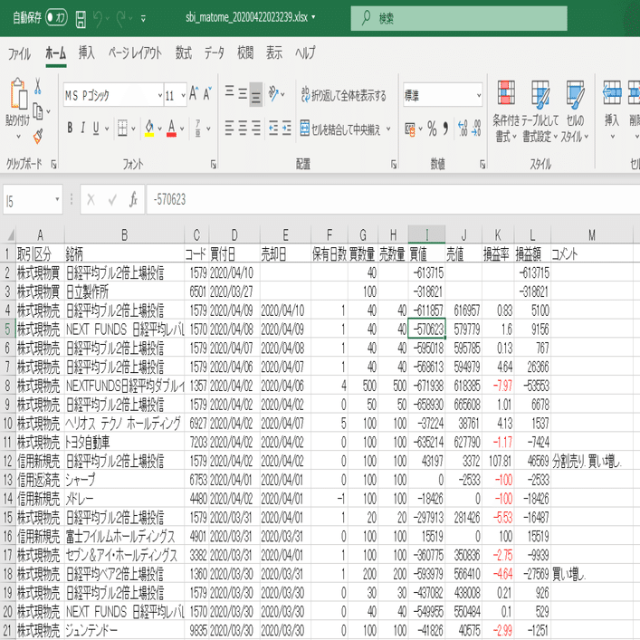
Task: Open the file name dropdown arrow
Action: (x=313, y=17)
